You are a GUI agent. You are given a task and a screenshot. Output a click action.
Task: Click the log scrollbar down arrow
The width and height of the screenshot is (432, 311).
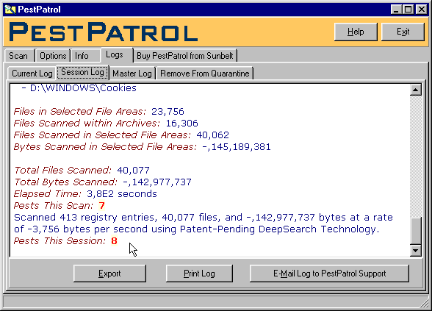click(416, 250)
